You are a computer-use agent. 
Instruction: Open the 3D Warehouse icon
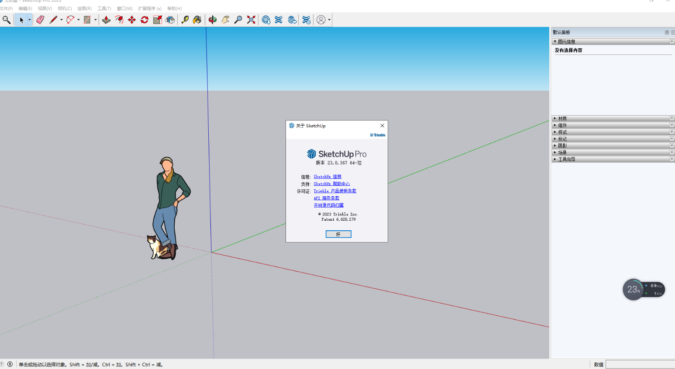coord(266,20)
